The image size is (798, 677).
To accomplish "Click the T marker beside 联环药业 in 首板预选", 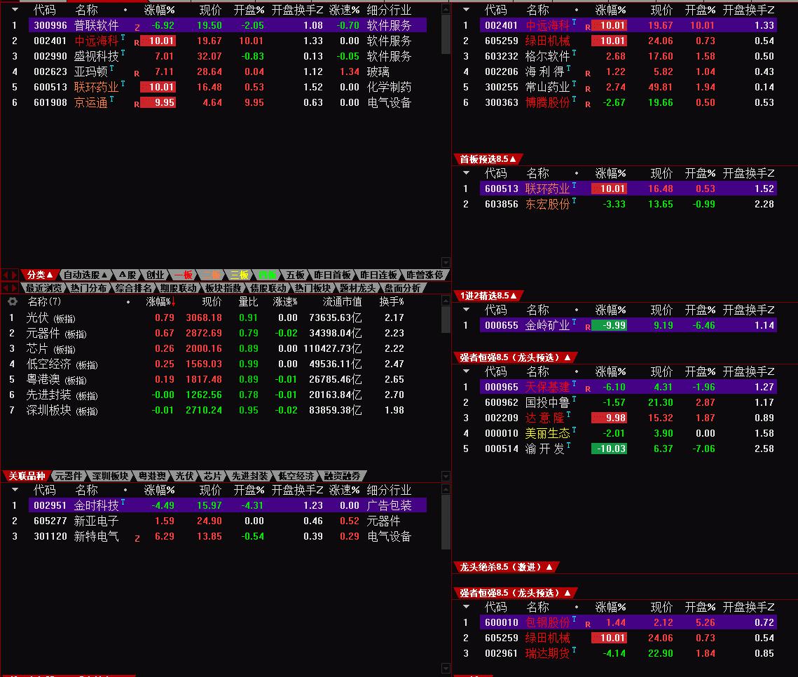I will click(x=574, y=185).
